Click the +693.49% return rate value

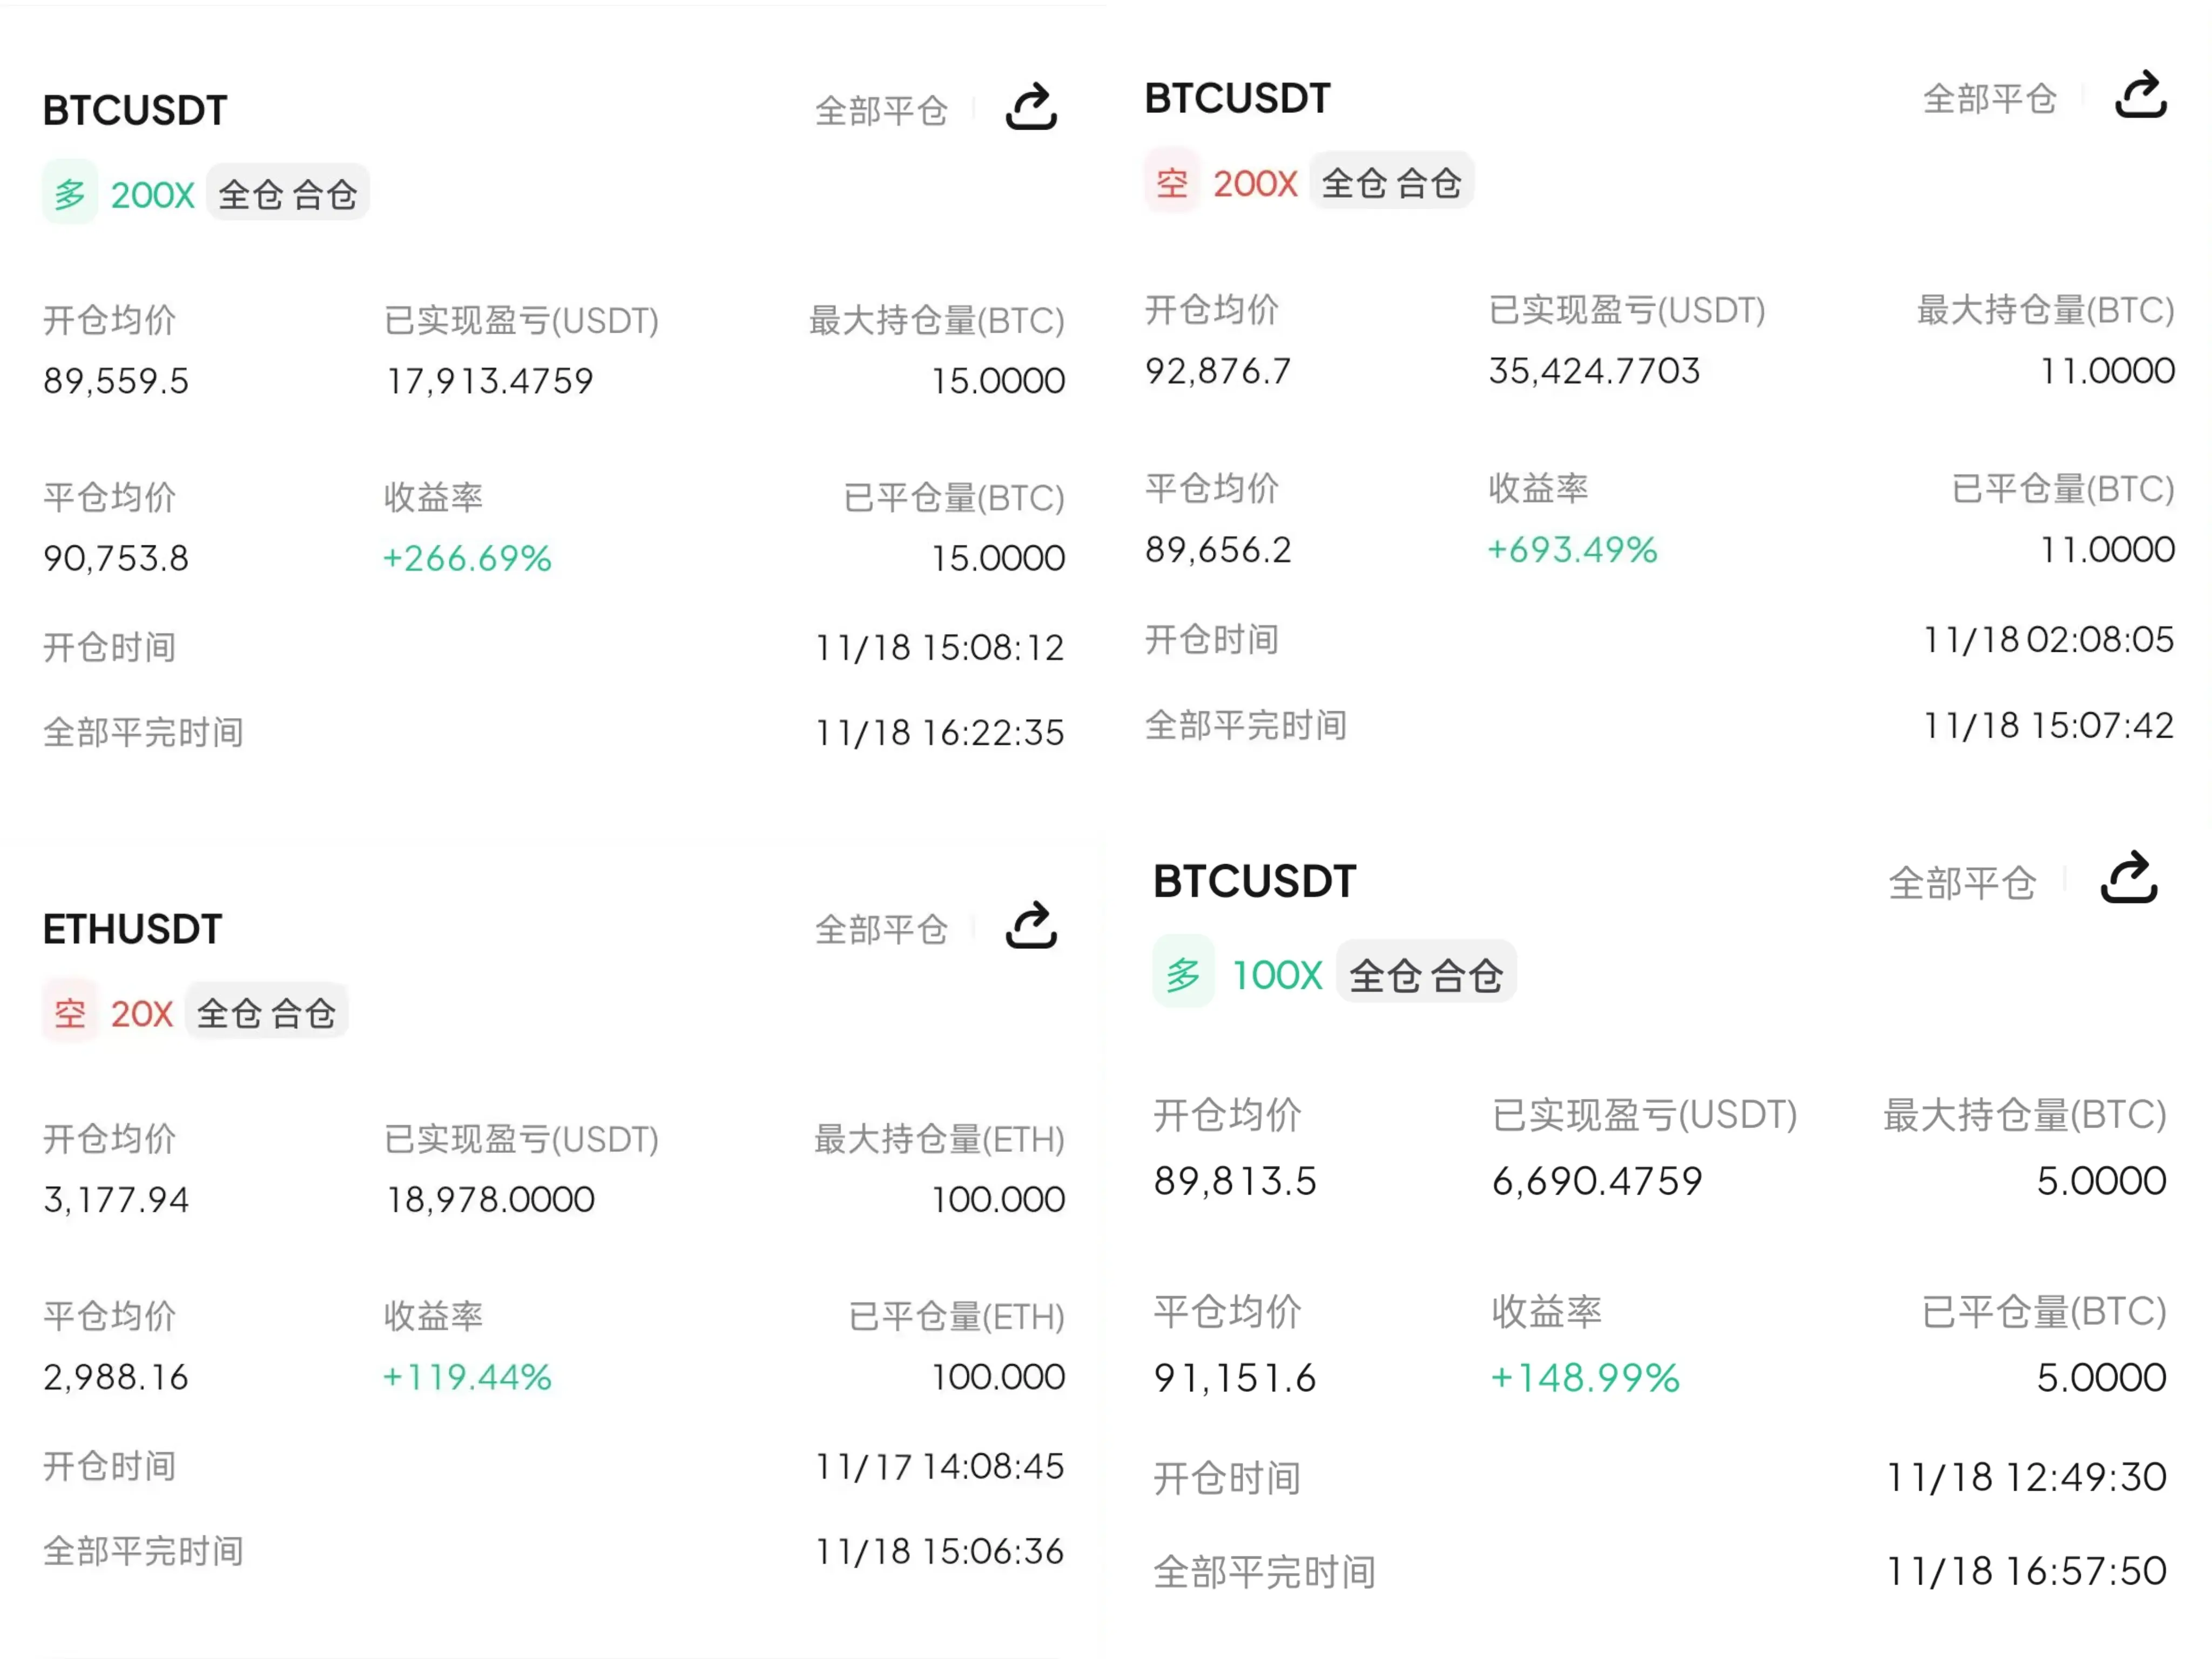tap(1572, 549)
